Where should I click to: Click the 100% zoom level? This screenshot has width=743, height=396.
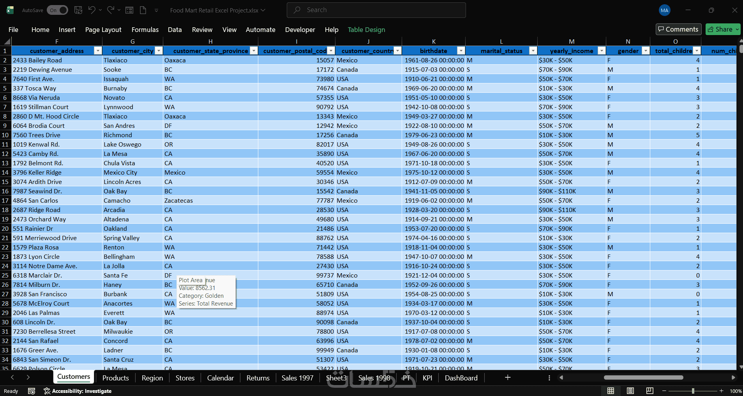[x=736, y=391]
